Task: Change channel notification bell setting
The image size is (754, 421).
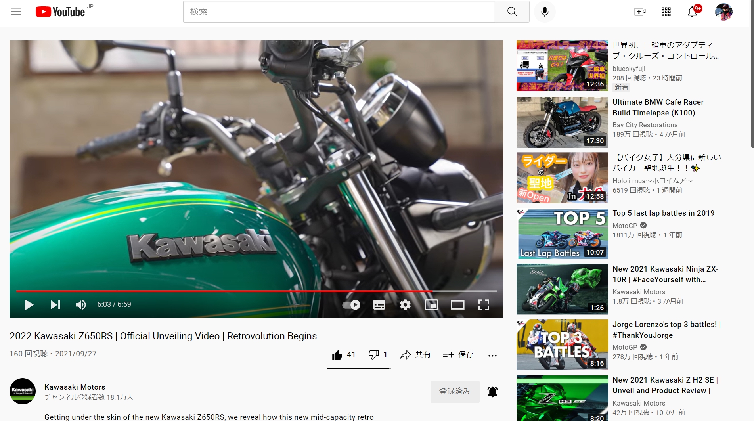Action: pos(492,392)
